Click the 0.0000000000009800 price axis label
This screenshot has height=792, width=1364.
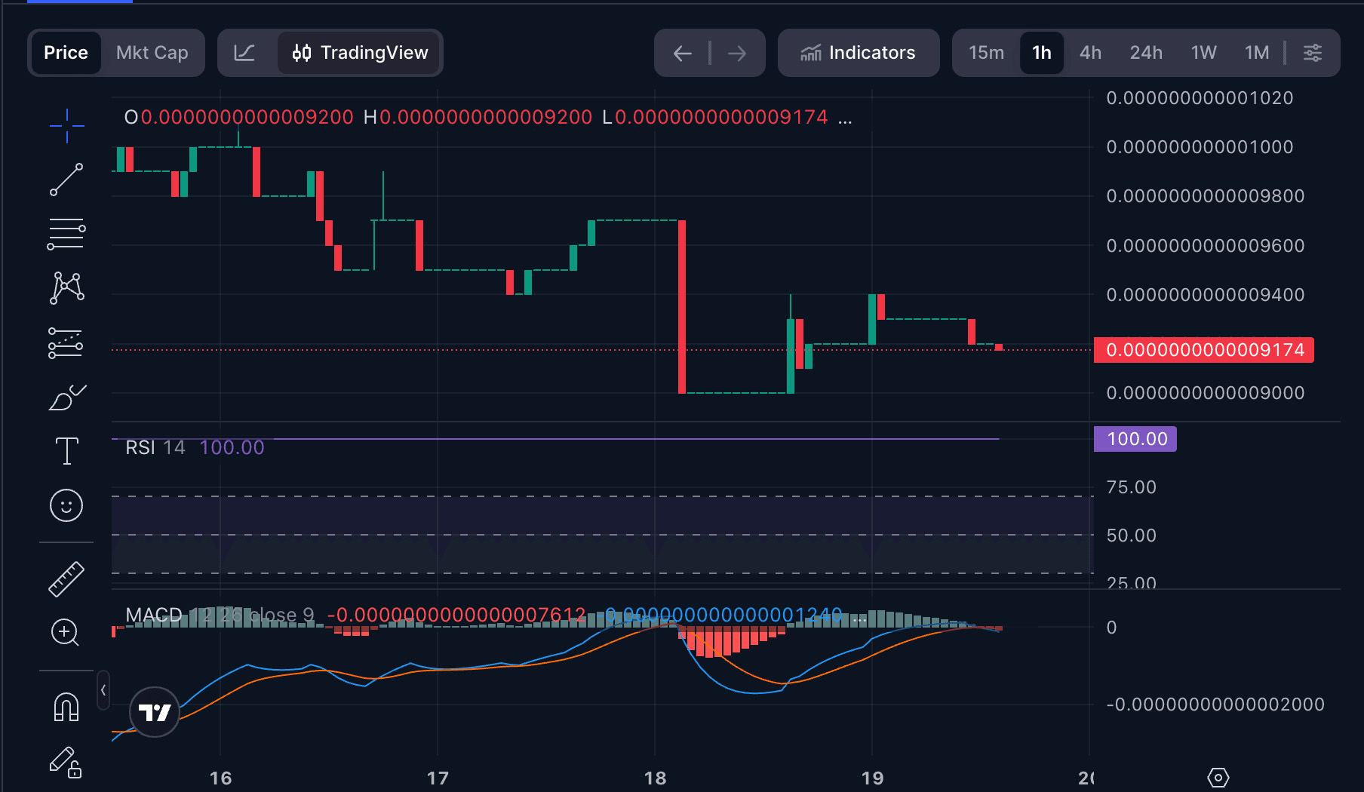coord(1205,196)
